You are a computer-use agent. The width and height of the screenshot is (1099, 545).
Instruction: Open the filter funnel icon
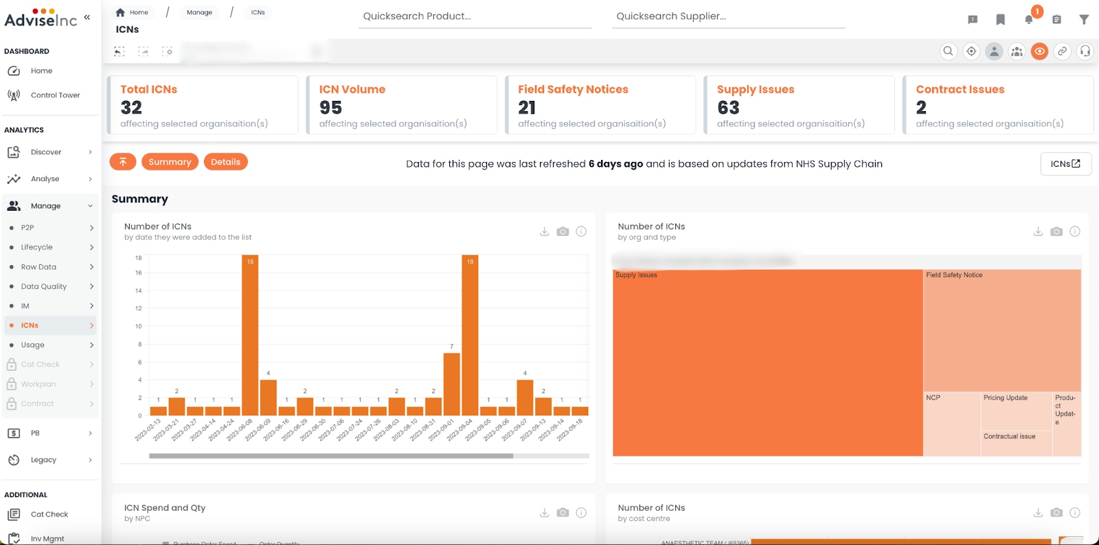(x=1084, y=19)
